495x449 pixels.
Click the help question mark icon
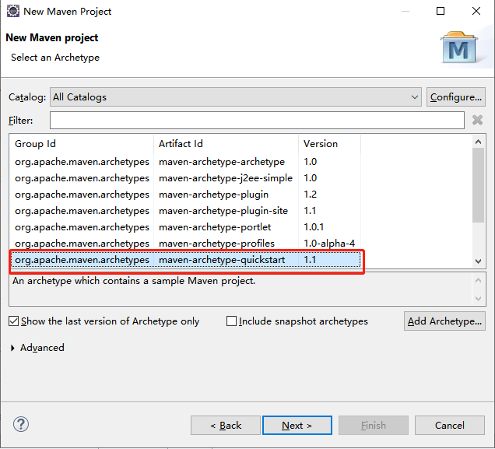click(x=21, y=424)
